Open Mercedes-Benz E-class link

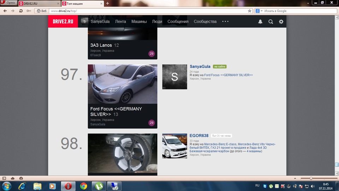220,144
